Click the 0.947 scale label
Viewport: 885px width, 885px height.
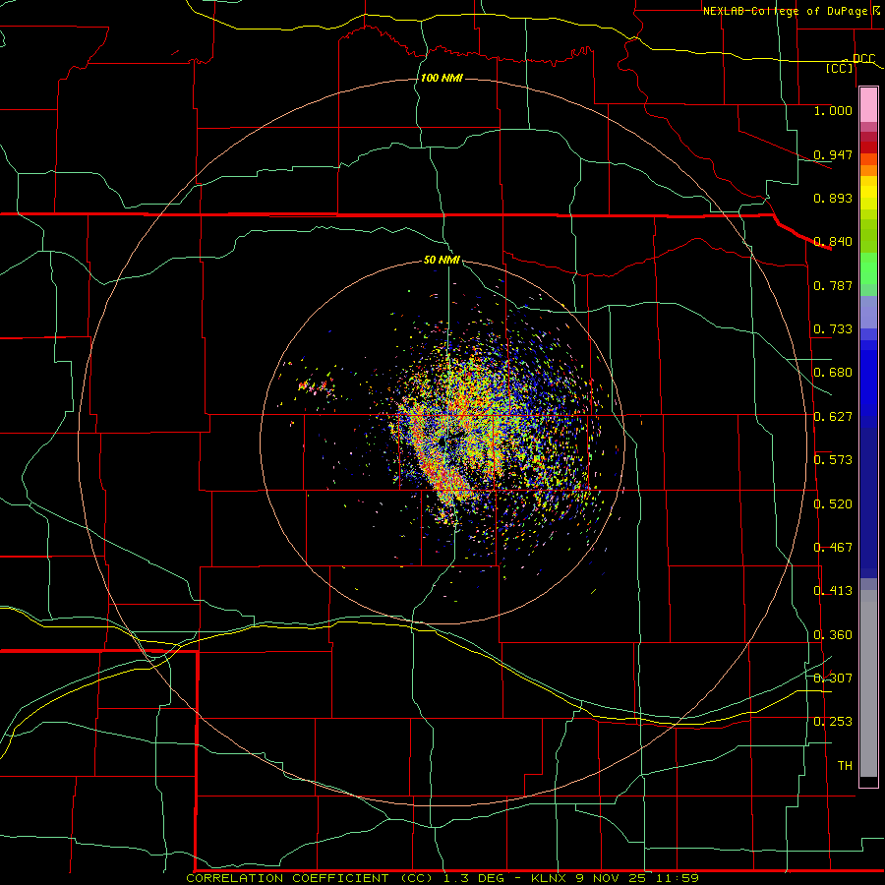[x=833, y=154]
